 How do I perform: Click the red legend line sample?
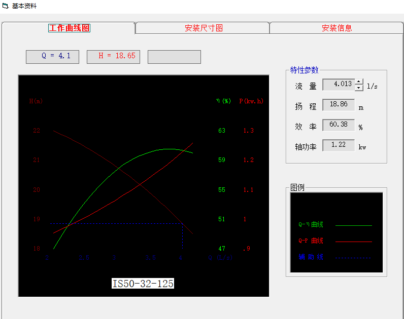353,242
